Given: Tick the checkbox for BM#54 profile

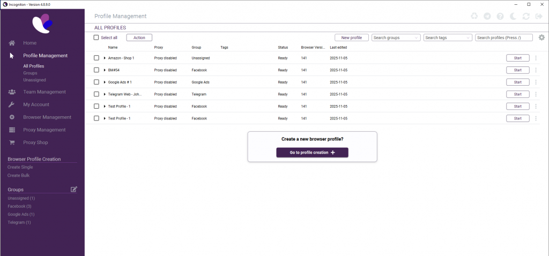Looking at the screenshot, I should [97, 70].
